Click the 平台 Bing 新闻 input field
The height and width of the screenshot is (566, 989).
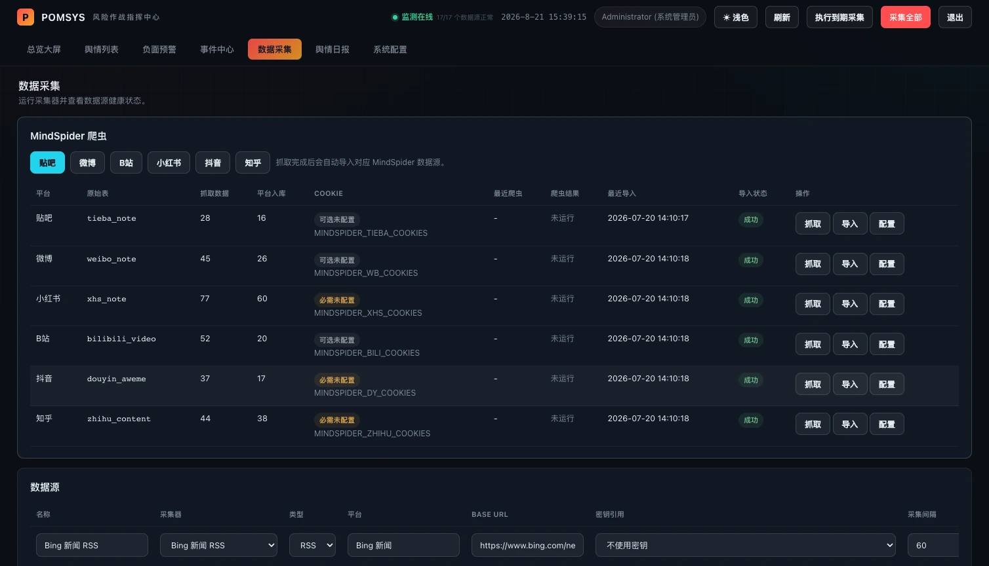tap(403, 545)
